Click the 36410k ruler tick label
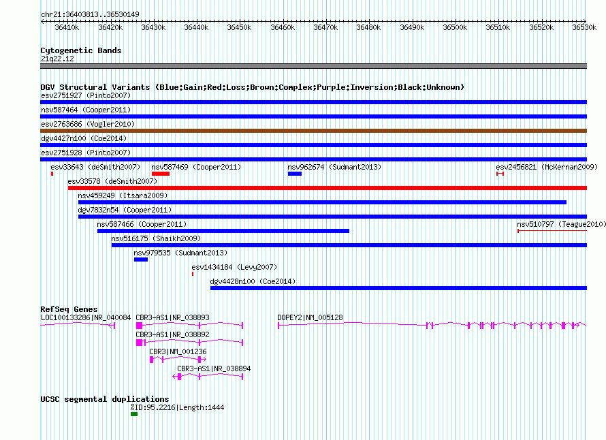The height and width of the screenshot is (440, 606). tap(67, 27)
